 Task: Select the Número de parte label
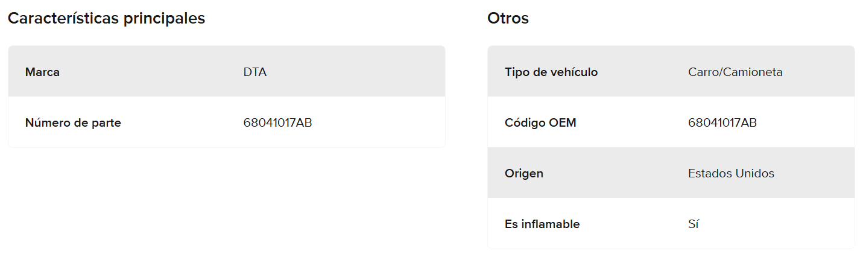[73, 123]
